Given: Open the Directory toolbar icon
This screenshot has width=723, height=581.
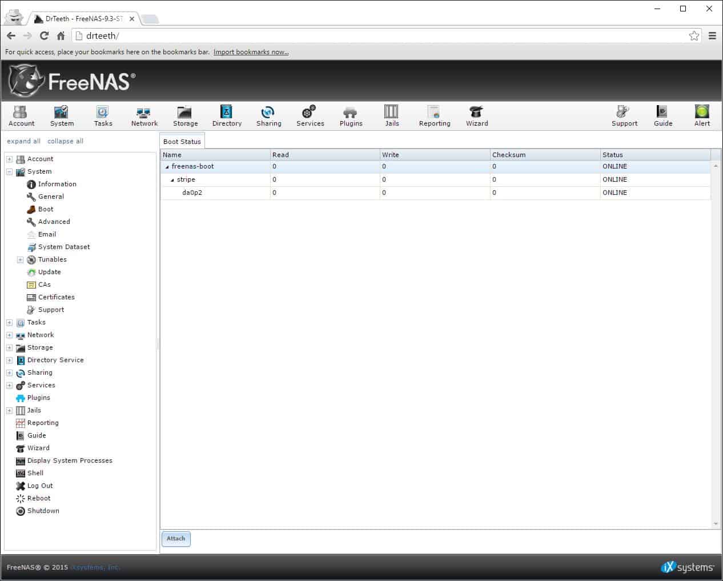Looking at the screenshot, I should click(x=227, y=116).
